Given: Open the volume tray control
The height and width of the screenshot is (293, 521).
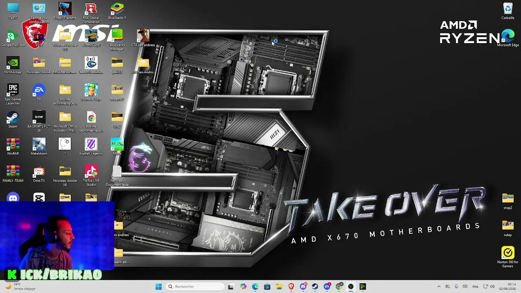Looking at the screenshot, I should pyautogui.click(x=492, y=286).
